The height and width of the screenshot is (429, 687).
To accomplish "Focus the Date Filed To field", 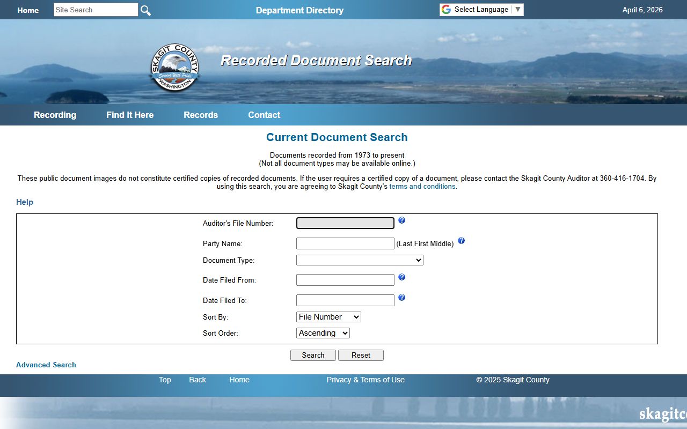I will click(345, 300).
